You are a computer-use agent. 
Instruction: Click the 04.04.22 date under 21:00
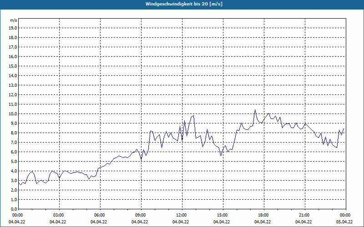(x=303, y=222)
